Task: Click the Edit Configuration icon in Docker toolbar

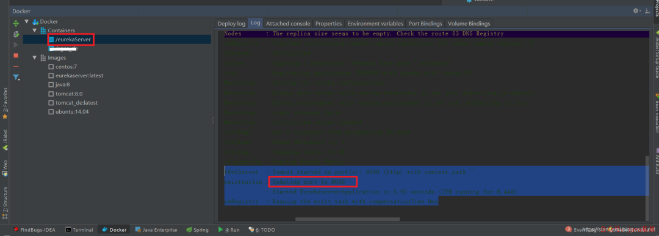Action: pyautogui.click(x=16, y=34)
